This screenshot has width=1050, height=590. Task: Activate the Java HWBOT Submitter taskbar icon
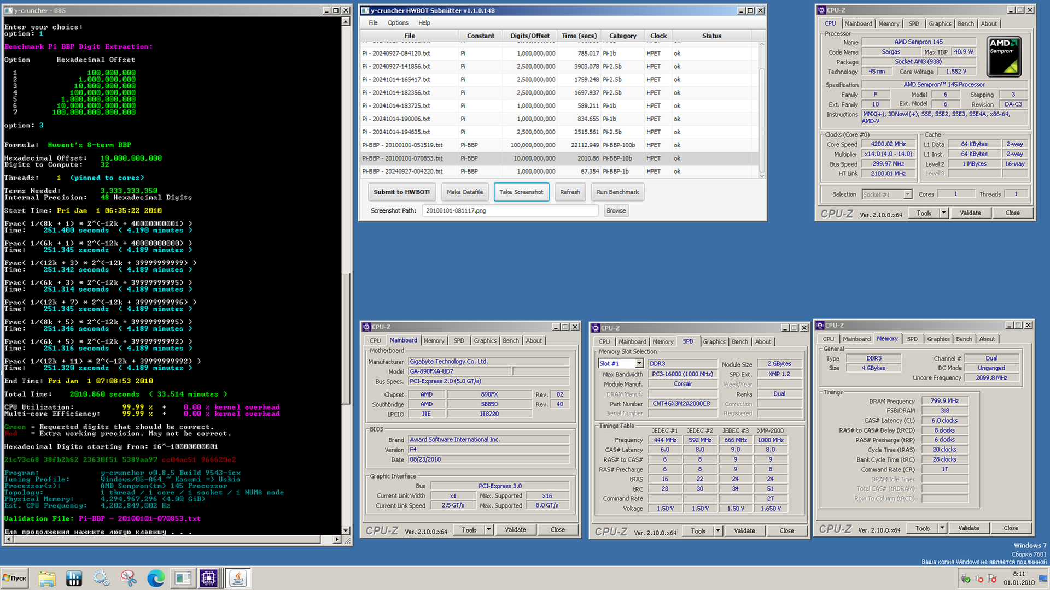[x=238, y=578]
